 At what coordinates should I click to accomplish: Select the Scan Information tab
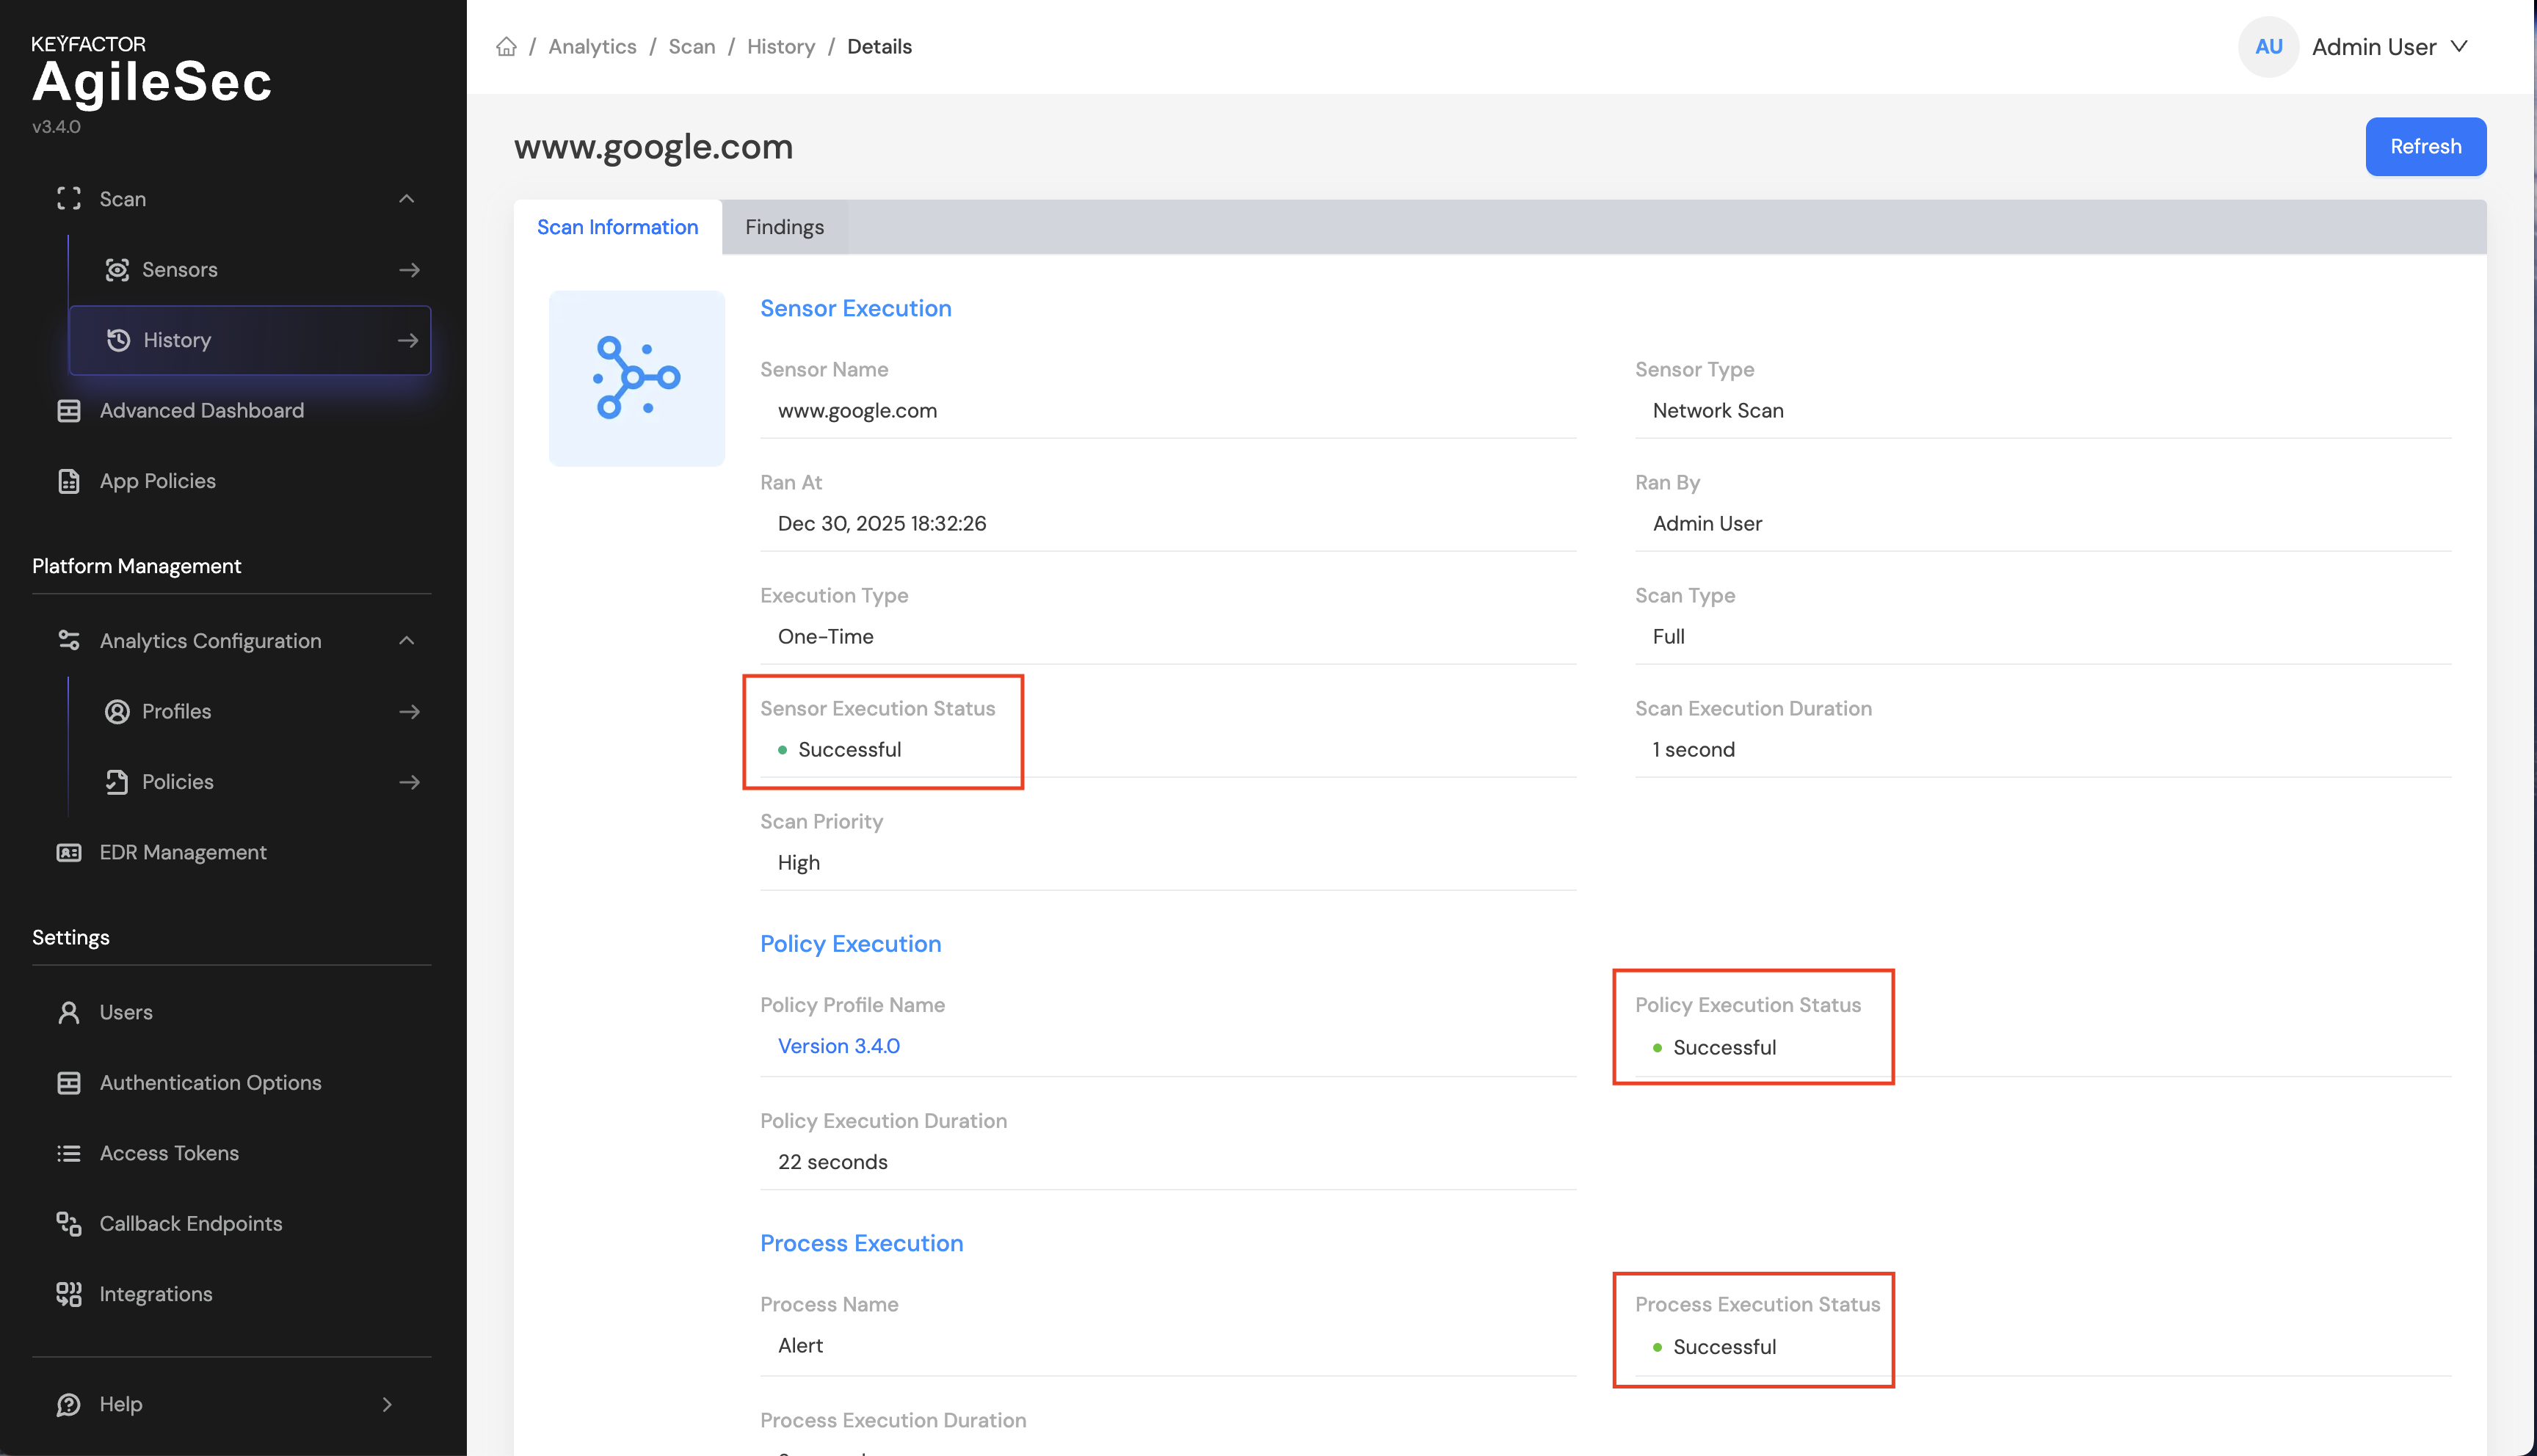tap(617, 227)
